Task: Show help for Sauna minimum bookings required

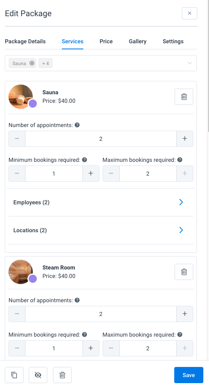Action: coord(84,160)
